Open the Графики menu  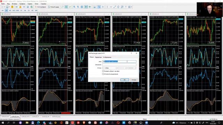(22, 4)
